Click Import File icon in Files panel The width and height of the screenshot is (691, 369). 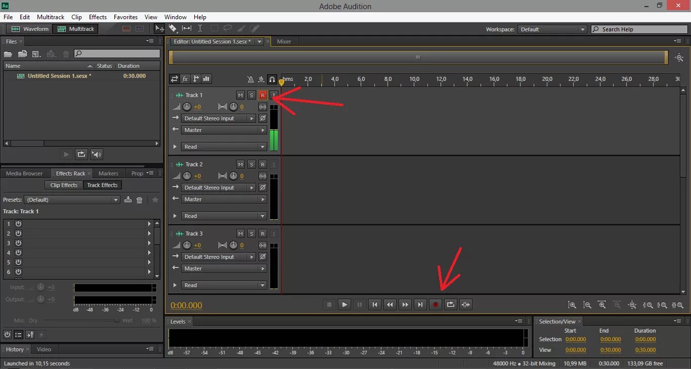(x=22, y=54)
